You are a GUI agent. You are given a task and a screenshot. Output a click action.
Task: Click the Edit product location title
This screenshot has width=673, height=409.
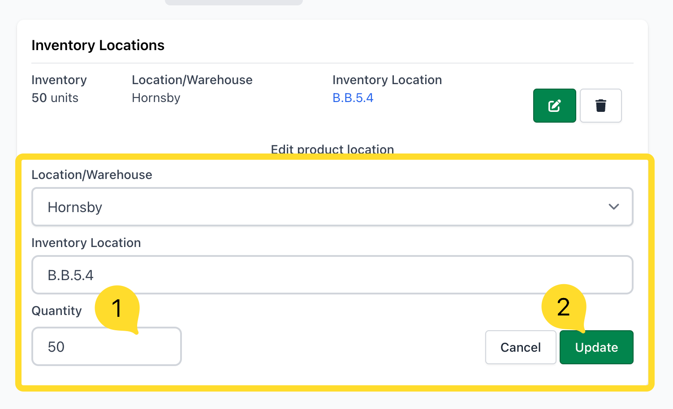click(332, 149)
